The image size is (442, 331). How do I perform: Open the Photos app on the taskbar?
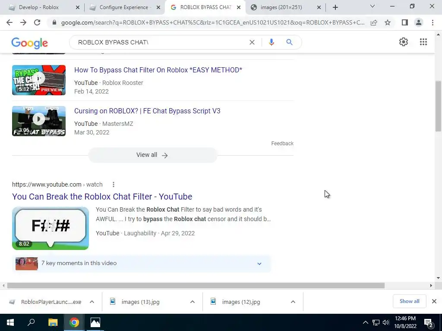(x=95, y=322)
